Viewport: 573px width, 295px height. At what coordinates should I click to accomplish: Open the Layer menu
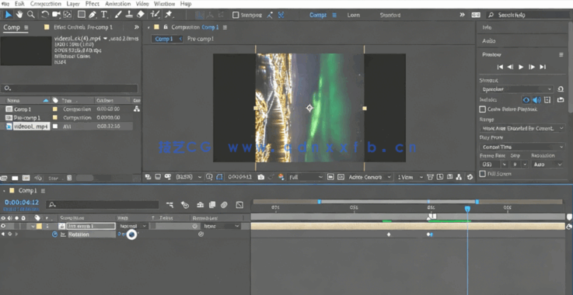(73, 4)
